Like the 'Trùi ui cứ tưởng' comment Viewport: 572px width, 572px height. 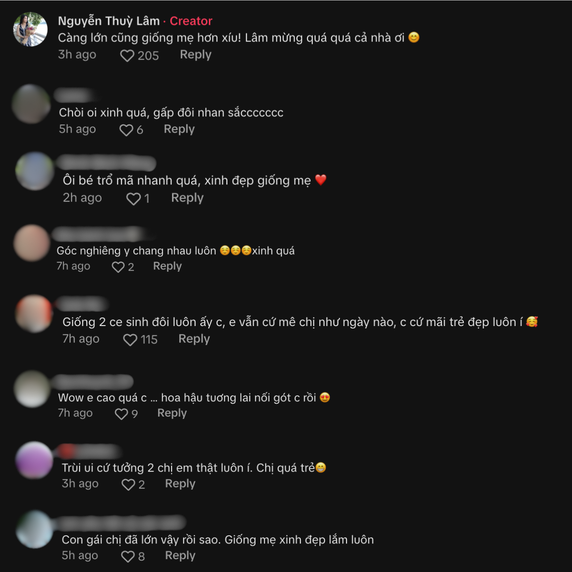(x=128, y=485)
